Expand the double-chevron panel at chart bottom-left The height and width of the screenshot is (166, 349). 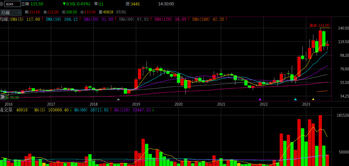click(x=3, y=97)
